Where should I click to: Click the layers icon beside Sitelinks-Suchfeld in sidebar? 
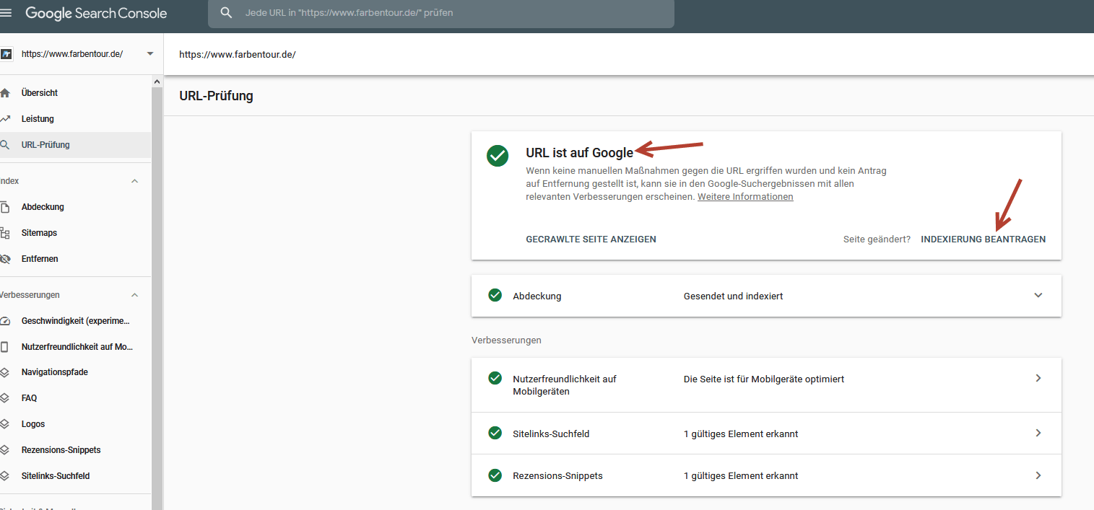[x=5, y=476]
